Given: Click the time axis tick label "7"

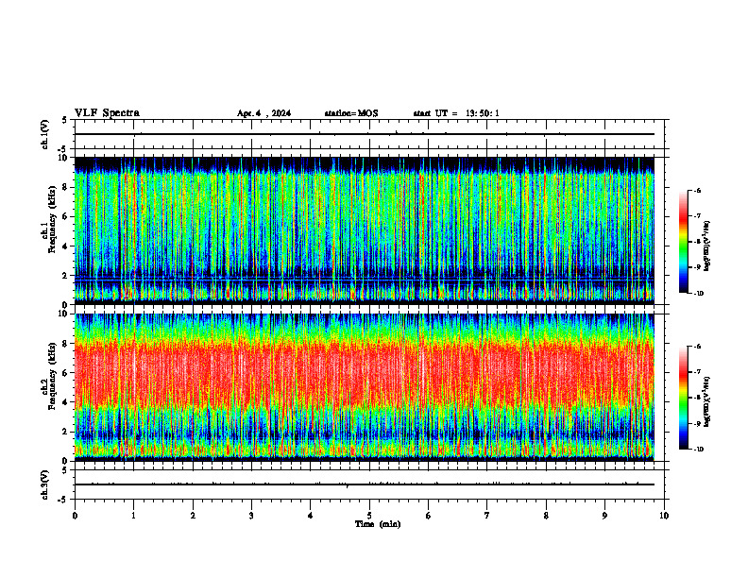Looking at the screenshot, I should point(487,516).
